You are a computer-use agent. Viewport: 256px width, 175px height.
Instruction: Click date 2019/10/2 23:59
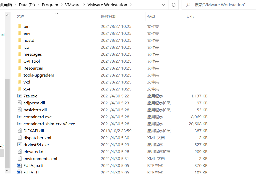point(116,131)
